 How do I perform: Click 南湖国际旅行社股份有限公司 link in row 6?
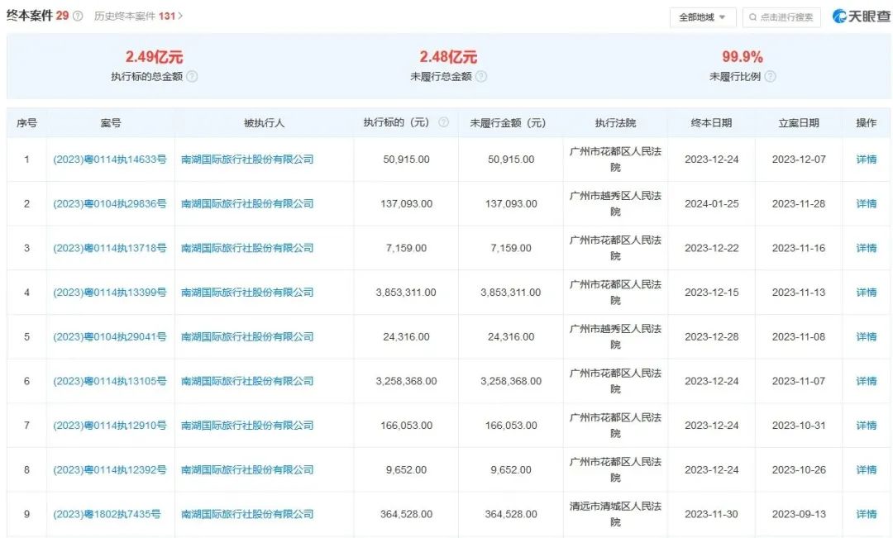tap(246, 381)
